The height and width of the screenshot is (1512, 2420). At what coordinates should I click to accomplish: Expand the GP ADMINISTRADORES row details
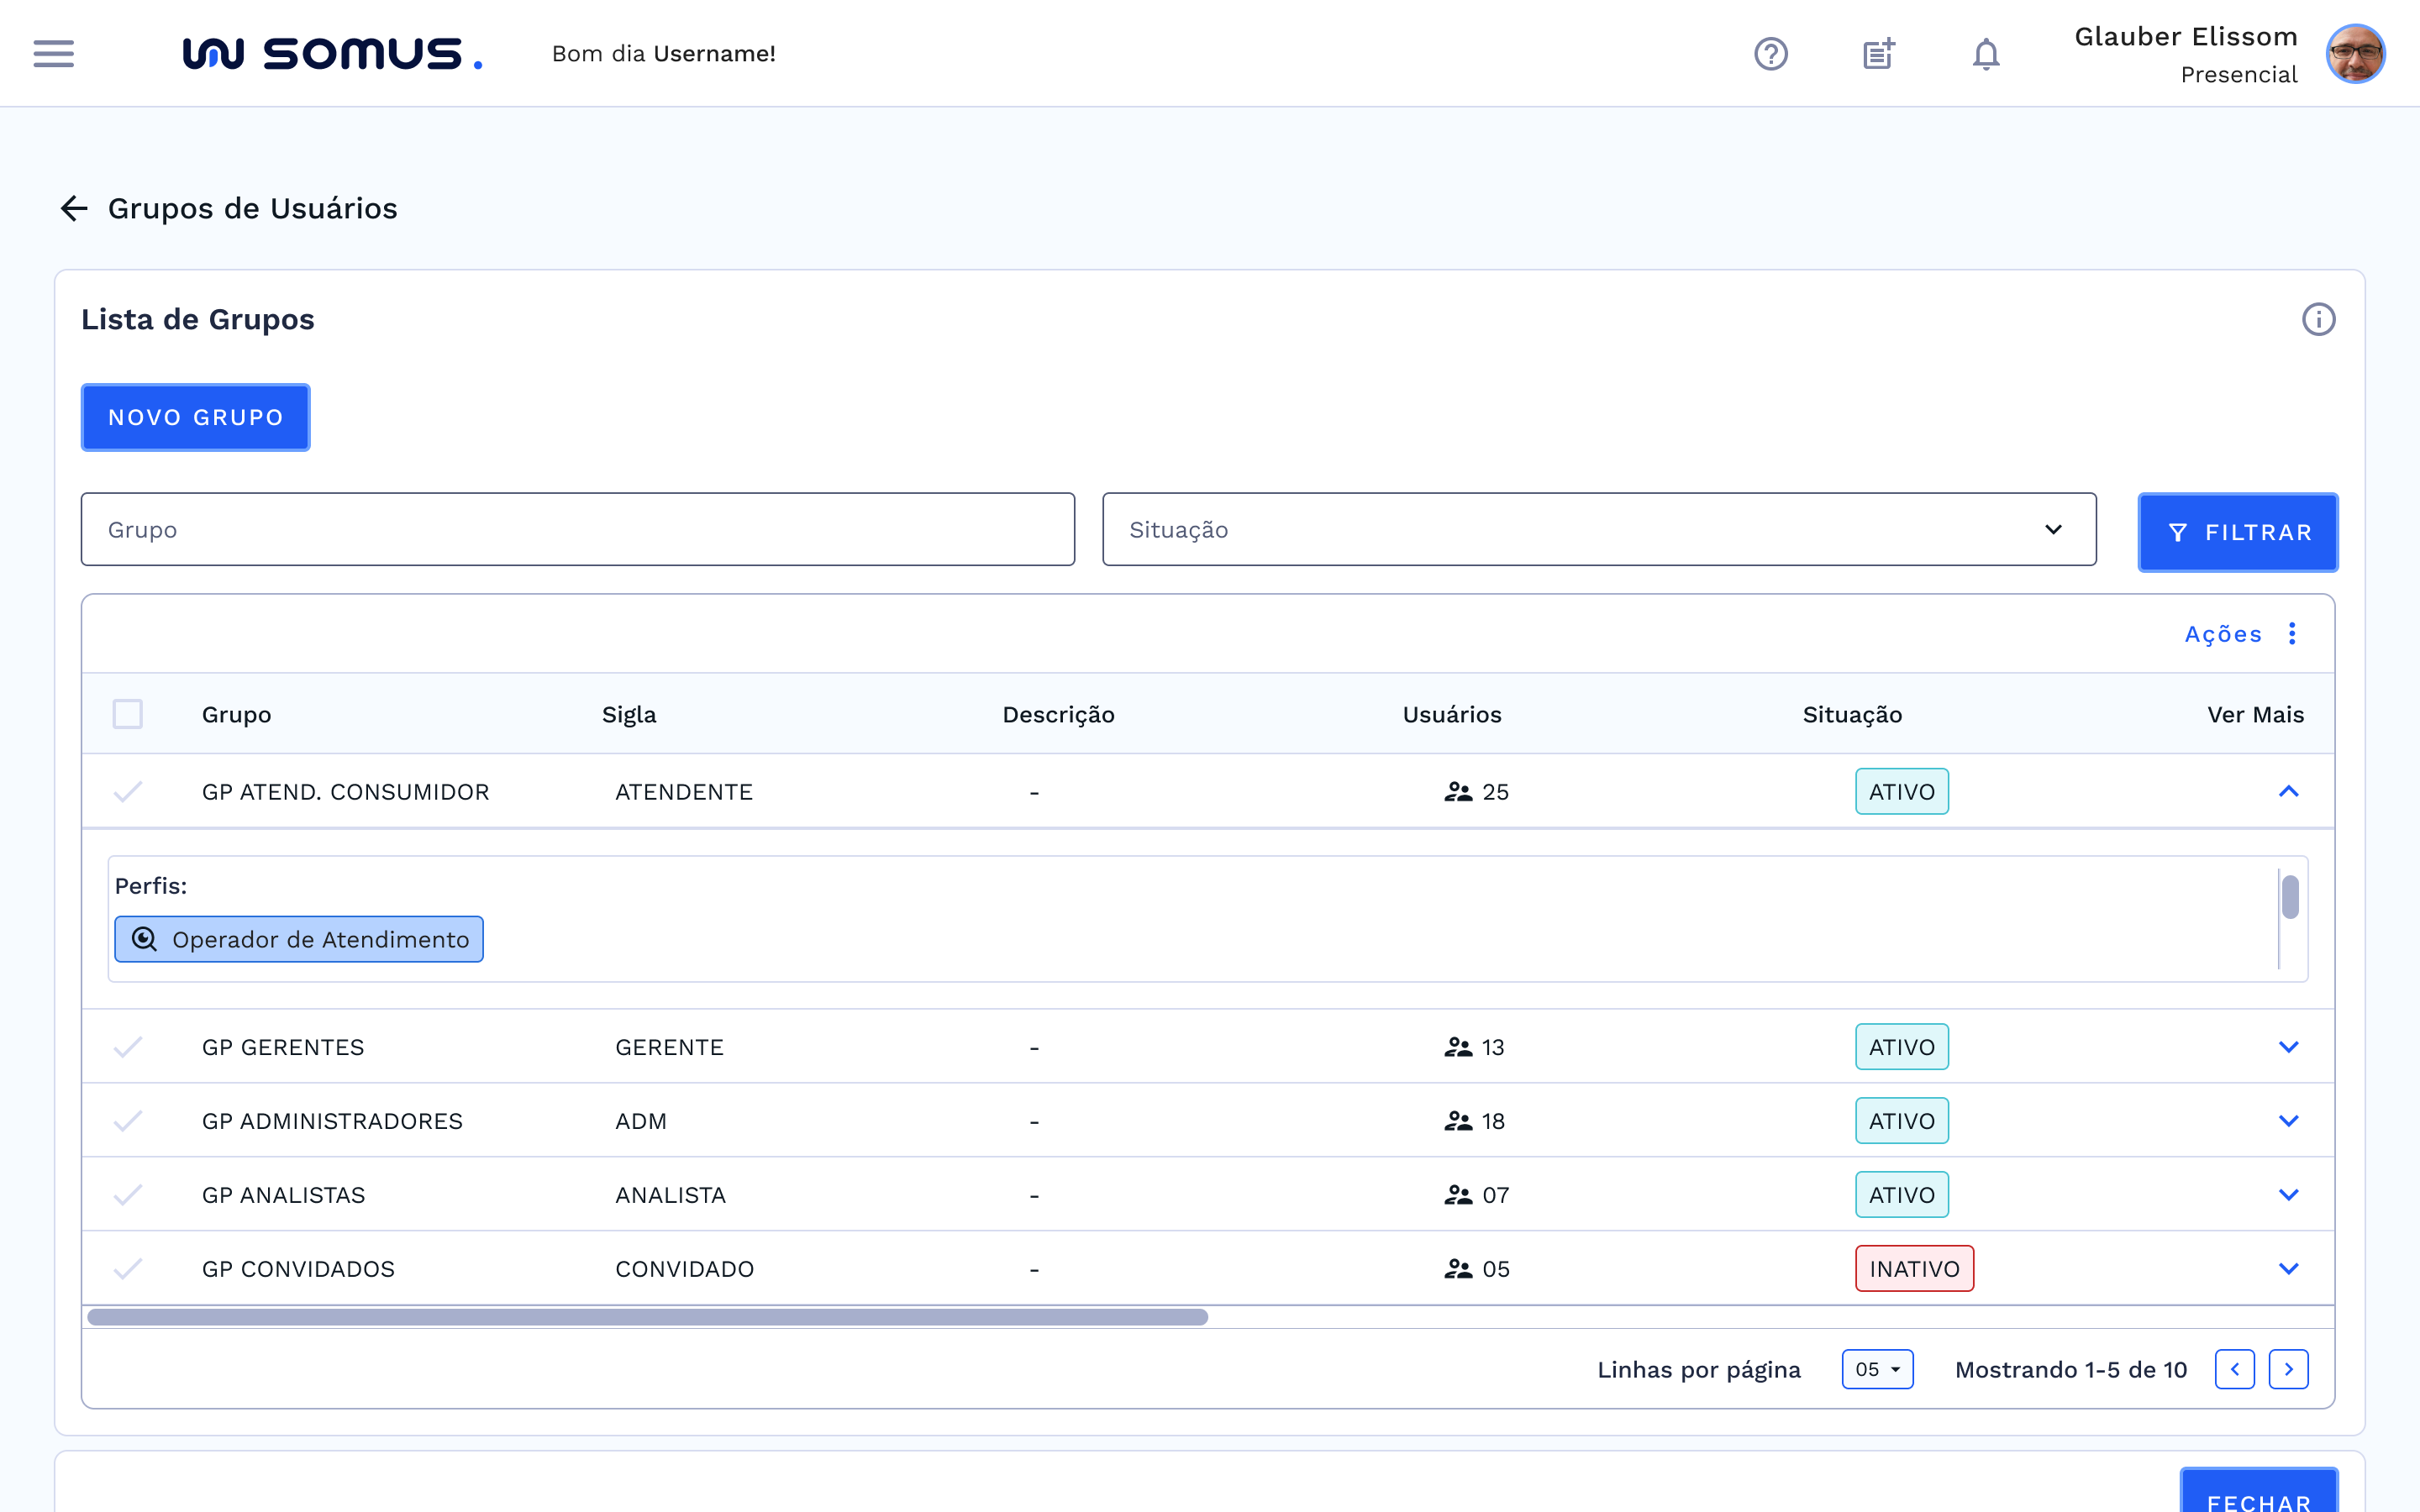pos(2288,1121)
